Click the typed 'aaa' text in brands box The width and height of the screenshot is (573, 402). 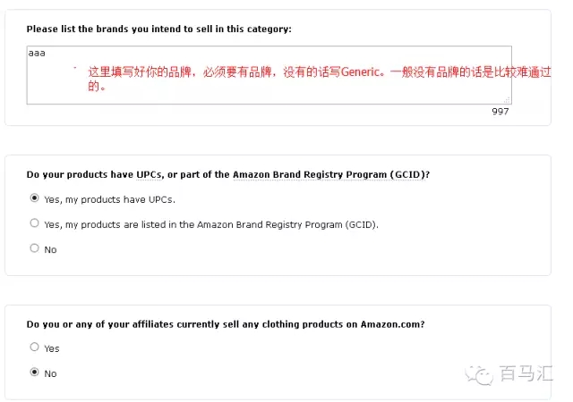tap(37, 54)
